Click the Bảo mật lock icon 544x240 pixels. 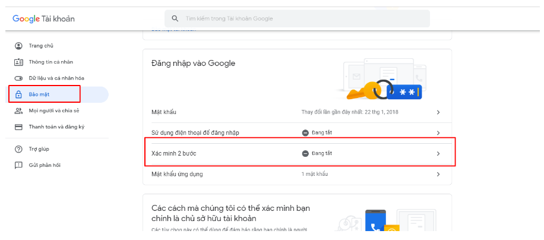[x=18, y=94]
